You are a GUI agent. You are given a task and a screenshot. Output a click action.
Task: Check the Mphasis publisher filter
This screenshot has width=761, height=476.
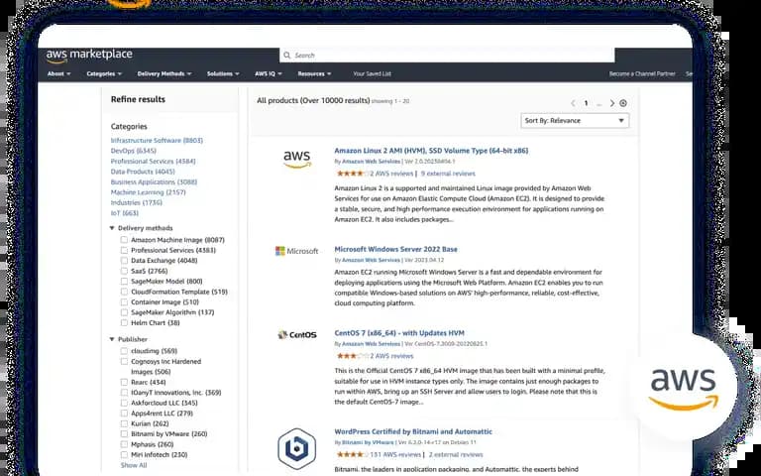[x=124, y=444]
